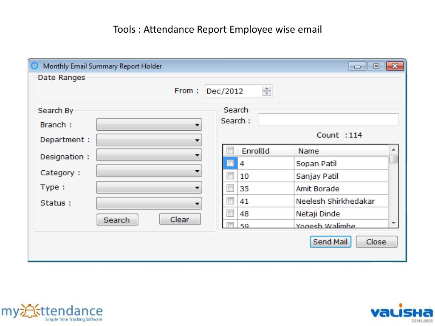The image size is (435, 326).
Task: Select the checkbox for Sanjay Patil
Action: point(230,176)
